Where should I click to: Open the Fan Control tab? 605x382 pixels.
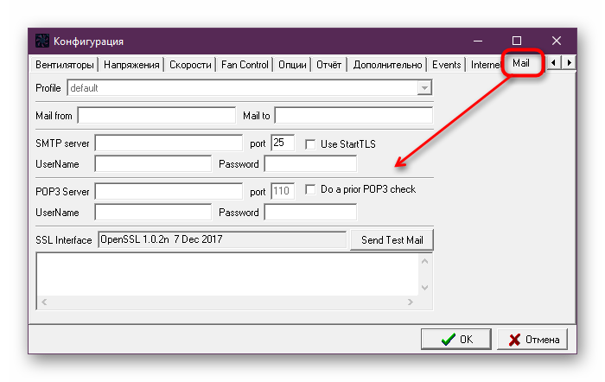point(245,65)
